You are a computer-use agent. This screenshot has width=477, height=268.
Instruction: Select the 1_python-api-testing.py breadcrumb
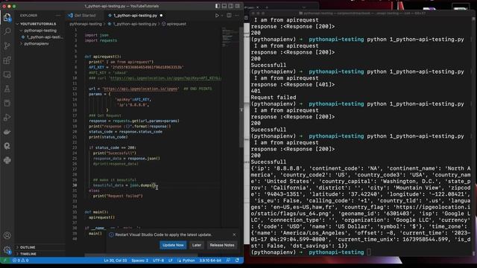pyautogui.click(x=132, y=24)
